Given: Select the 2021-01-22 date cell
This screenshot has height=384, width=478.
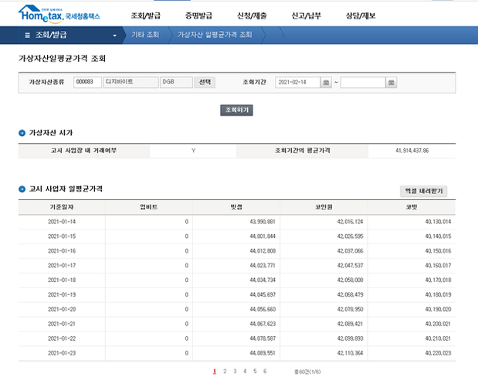Looking at the screenshot, I should [62, 338].
